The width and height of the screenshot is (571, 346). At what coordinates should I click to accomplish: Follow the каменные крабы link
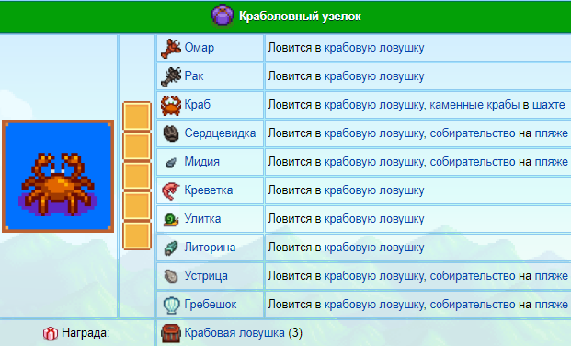click(x=474, y=105)
